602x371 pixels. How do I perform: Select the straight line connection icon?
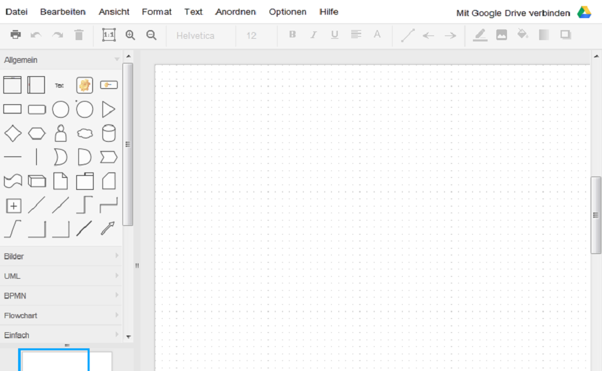pyautogui.click(x=408, y=35)
